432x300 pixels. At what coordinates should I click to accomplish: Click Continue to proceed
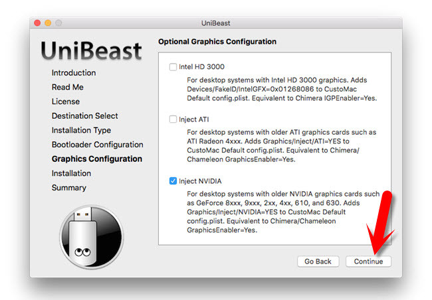368,262
